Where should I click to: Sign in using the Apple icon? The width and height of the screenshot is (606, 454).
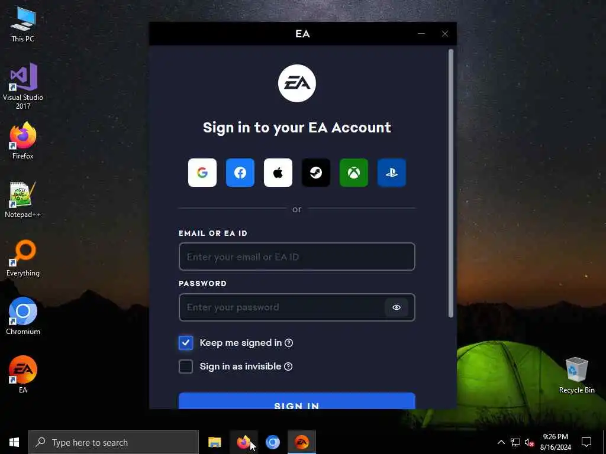tap(278, 173)
